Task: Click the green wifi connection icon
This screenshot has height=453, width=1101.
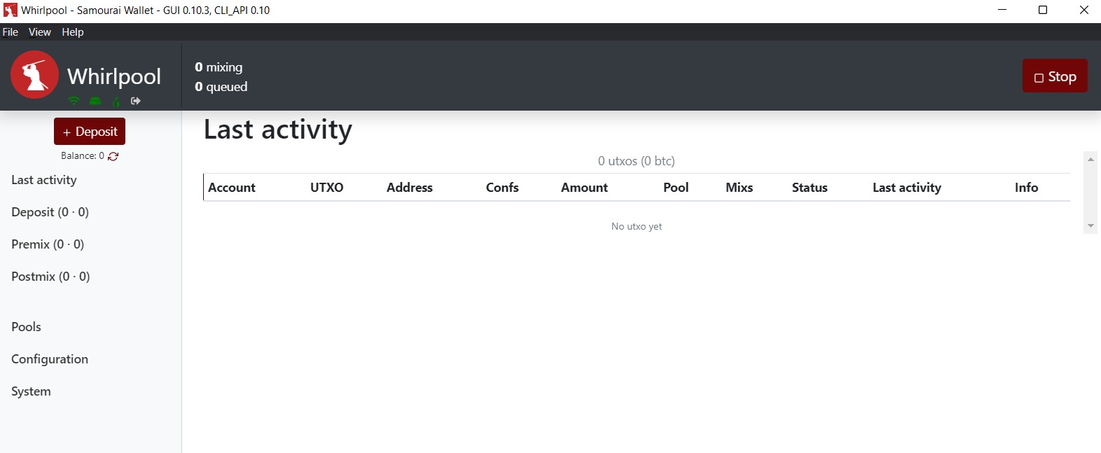Action: [x=74, y=101]
